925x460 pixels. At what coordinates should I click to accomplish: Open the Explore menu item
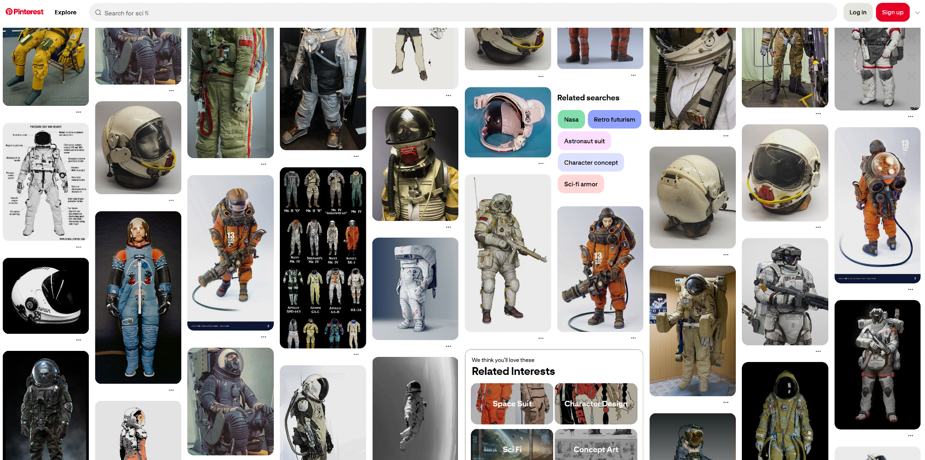click(x=65, y=12)
